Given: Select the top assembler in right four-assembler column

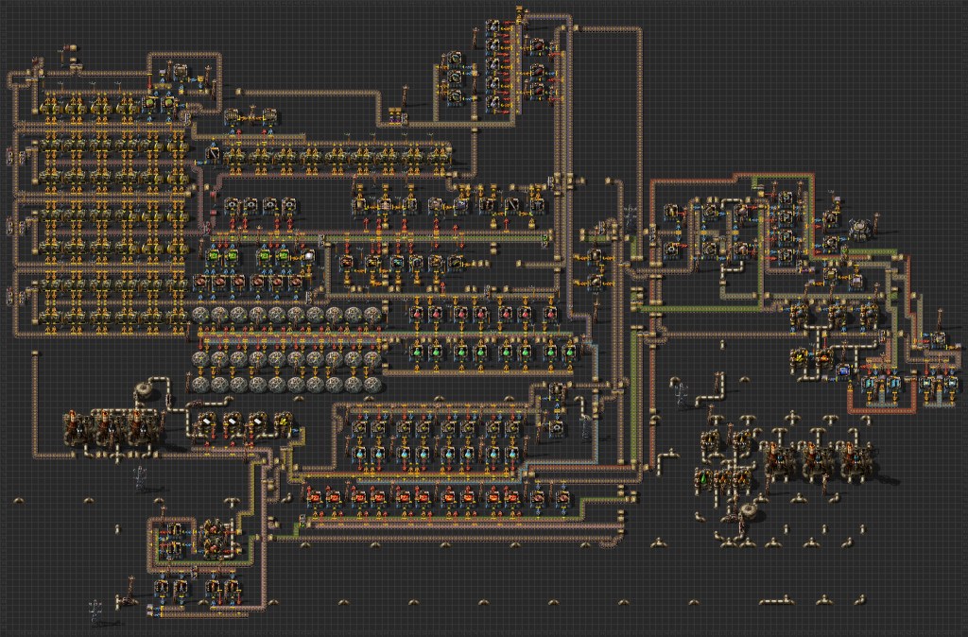Looking at the screenshot, I should pos(786,198).
